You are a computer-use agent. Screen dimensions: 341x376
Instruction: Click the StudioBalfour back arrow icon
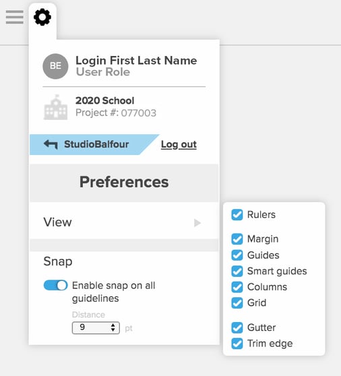pyautogui.click(x=51, y=144)
